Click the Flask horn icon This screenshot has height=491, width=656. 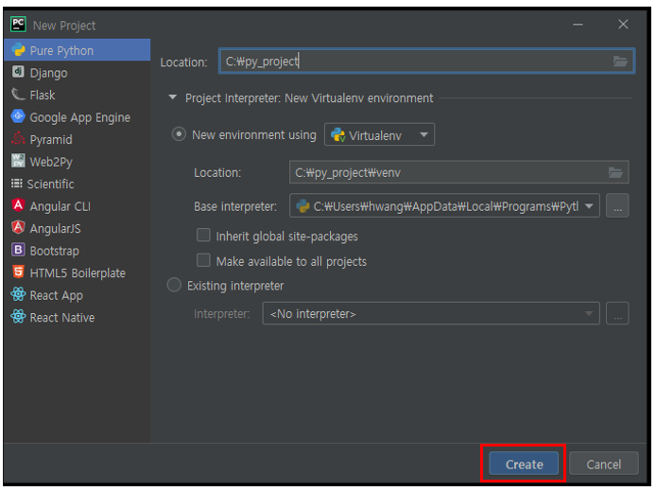[18, 95]
